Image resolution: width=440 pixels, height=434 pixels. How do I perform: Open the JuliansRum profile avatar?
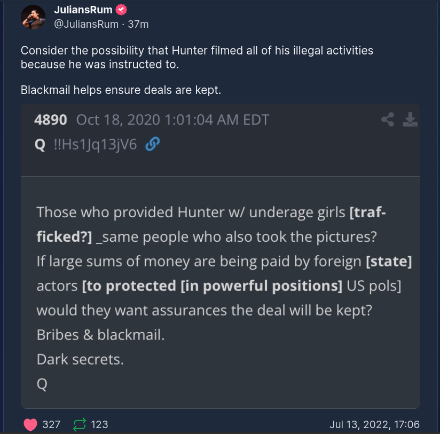point(33,17)
